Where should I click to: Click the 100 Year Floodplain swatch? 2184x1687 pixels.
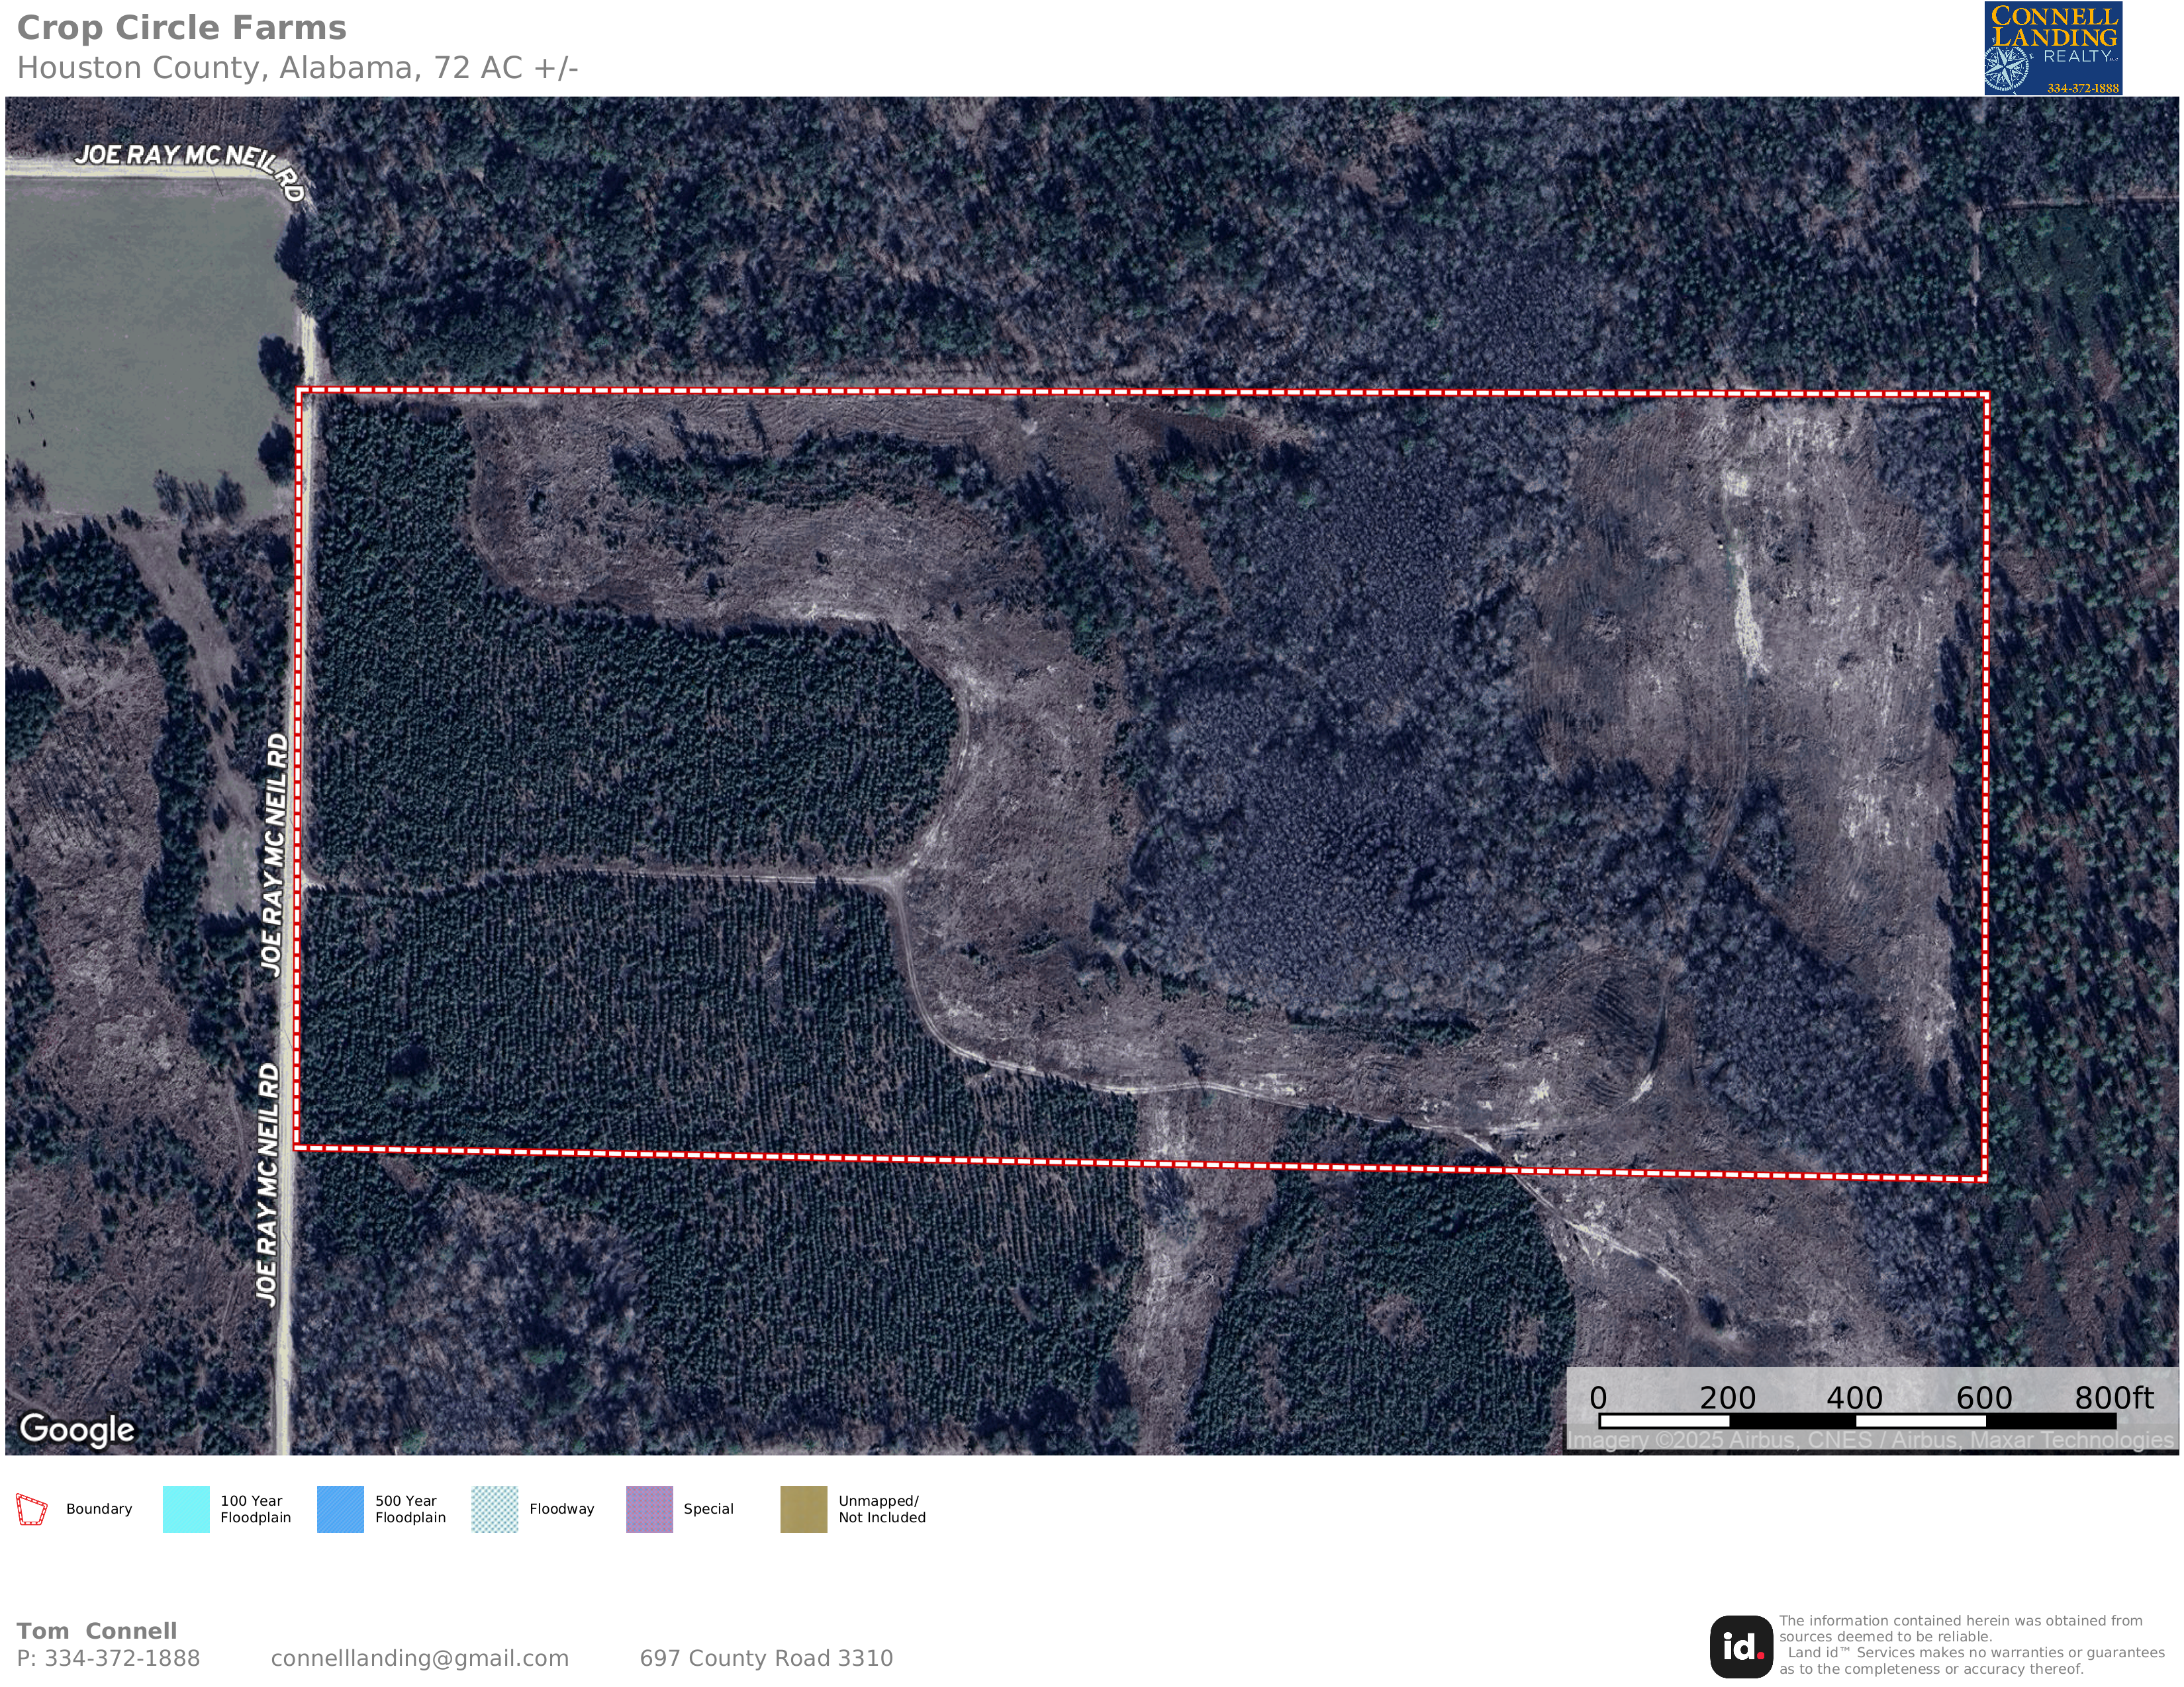point(186,1509)
